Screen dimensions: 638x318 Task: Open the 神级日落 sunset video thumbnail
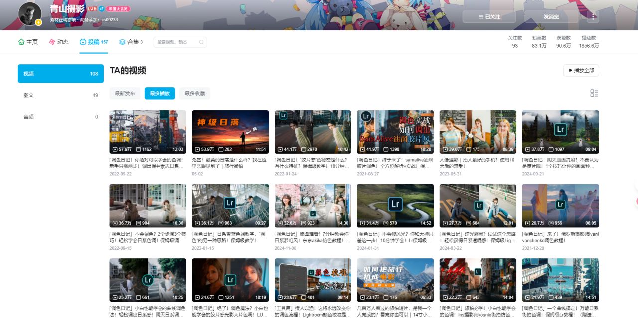click(230, 132)
